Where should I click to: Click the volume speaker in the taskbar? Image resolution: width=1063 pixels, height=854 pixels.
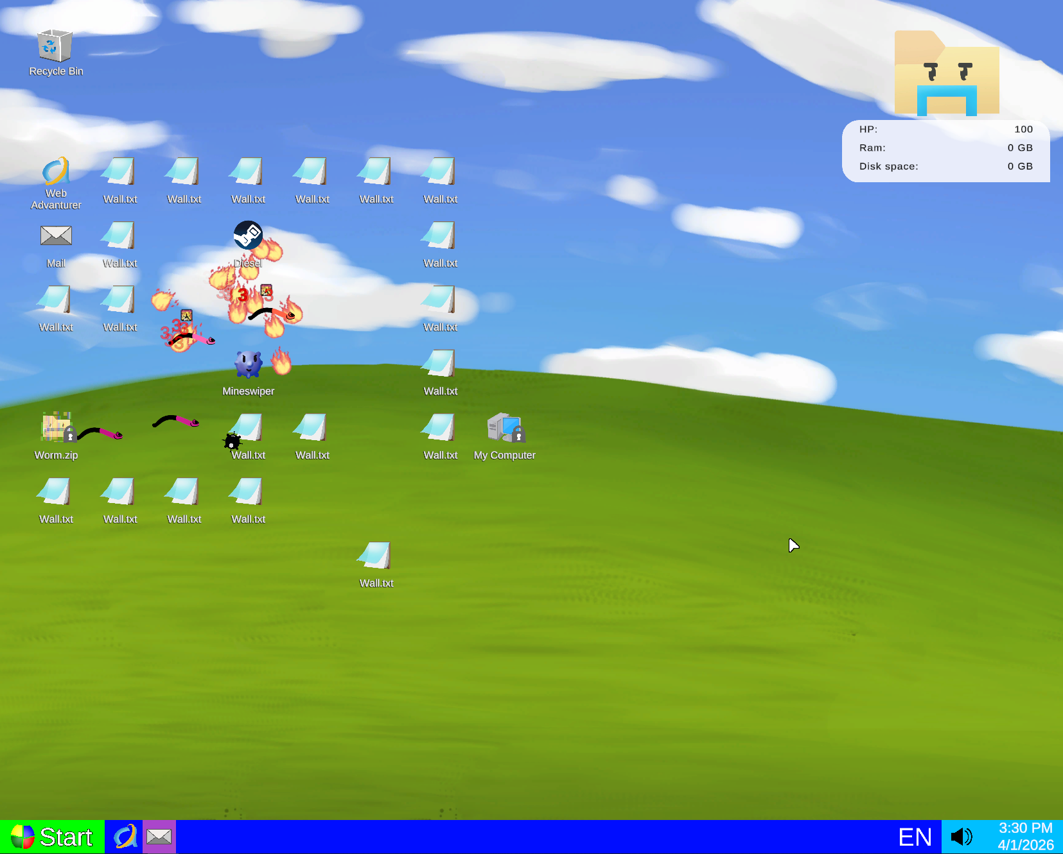click(962, 837)
